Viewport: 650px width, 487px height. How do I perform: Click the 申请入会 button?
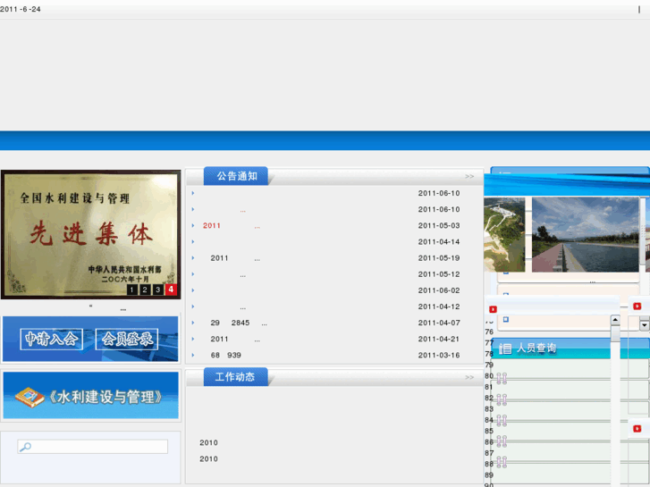(51, 339)
